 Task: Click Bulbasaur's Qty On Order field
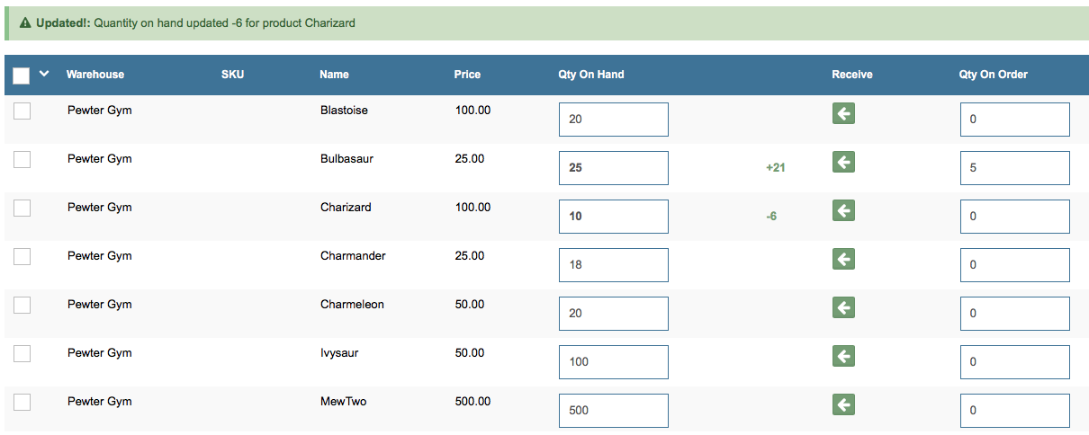1014,168
